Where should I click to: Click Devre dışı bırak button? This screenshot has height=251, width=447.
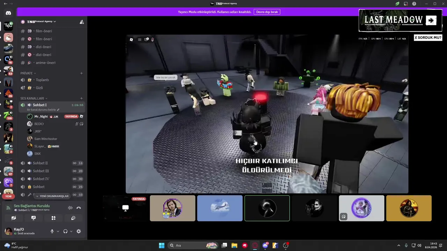(x=267, y=12)
